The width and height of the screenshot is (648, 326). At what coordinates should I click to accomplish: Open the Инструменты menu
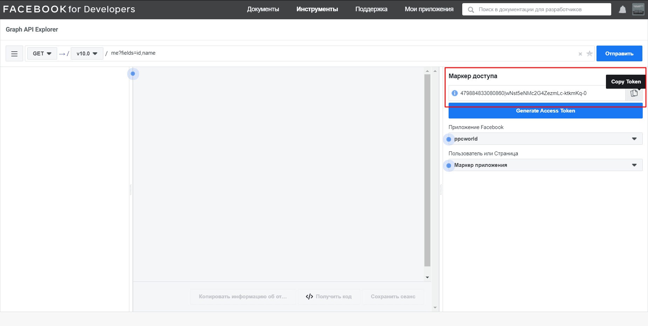pyautogui.click(x=317, y=9)
